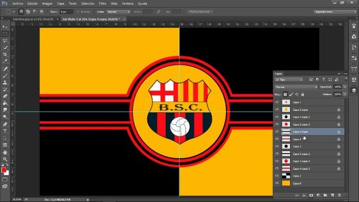Click the swap width and height button
This screenshot has height=202, width=359.
tap(159, 11)
